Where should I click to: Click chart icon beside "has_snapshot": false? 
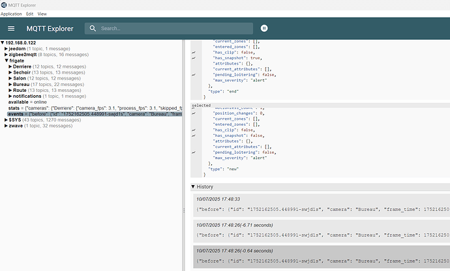[x=194, y=135]
